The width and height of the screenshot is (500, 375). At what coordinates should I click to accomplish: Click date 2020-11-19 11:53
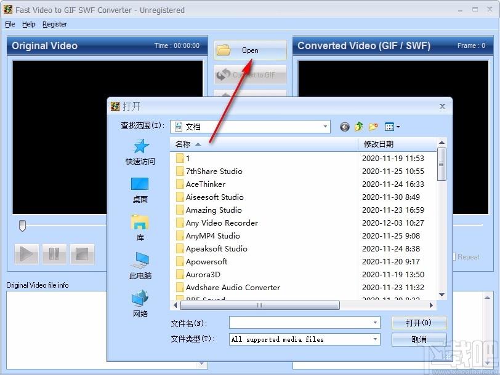point(393,158)
